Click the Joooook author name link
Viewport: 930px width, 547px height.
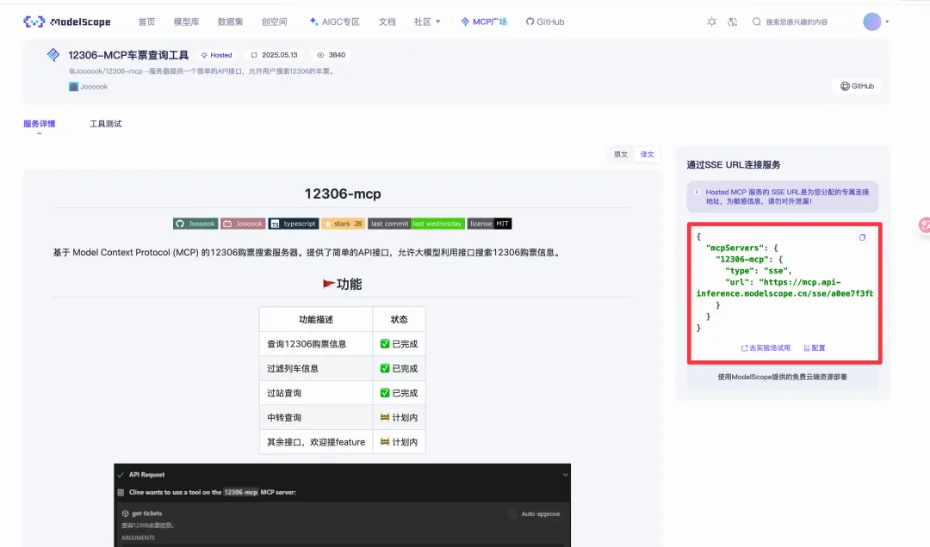click(x=94, y=87)
